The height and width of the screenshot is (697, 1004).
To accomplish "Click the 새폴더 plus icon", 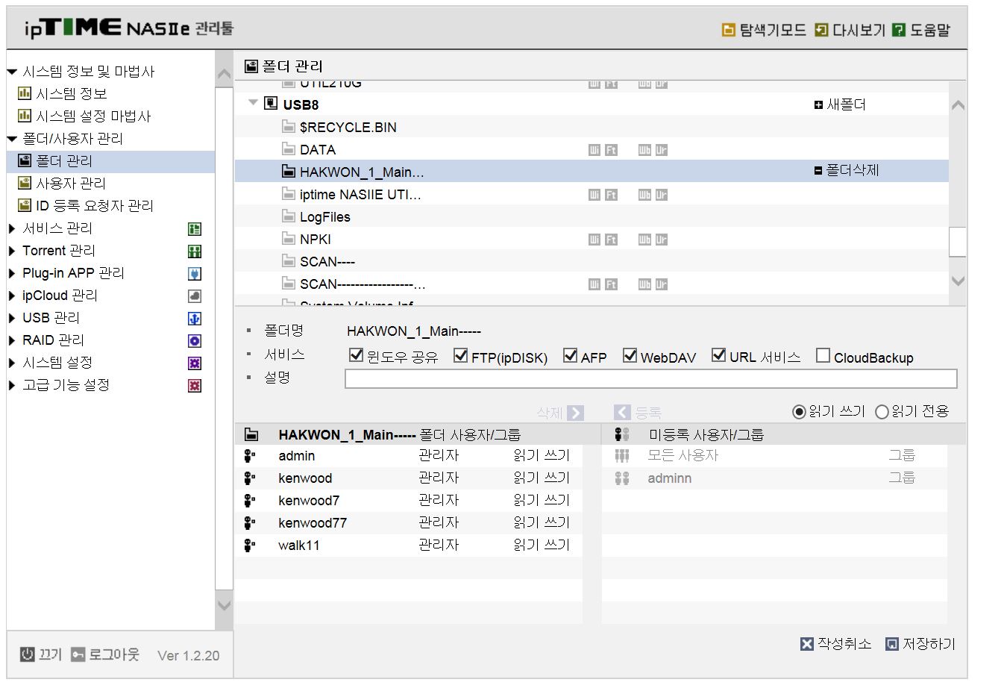I will (x=818, y=105).
